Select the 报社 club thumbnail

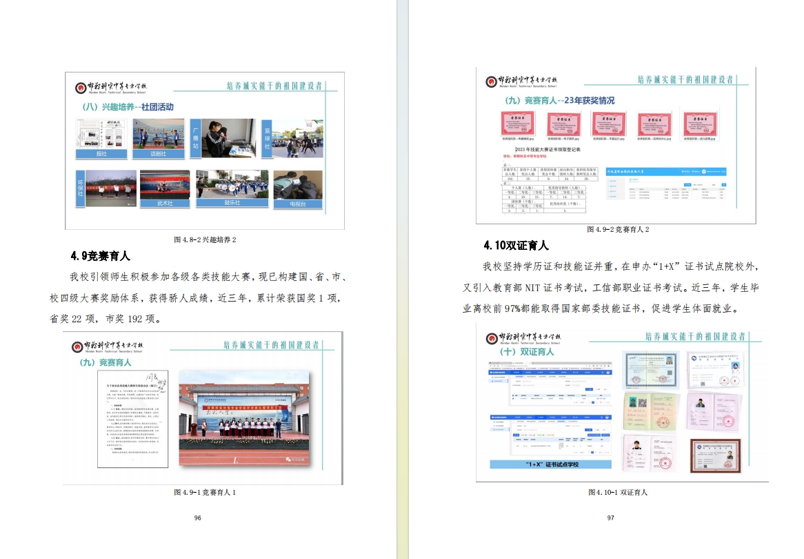[101, 139]
